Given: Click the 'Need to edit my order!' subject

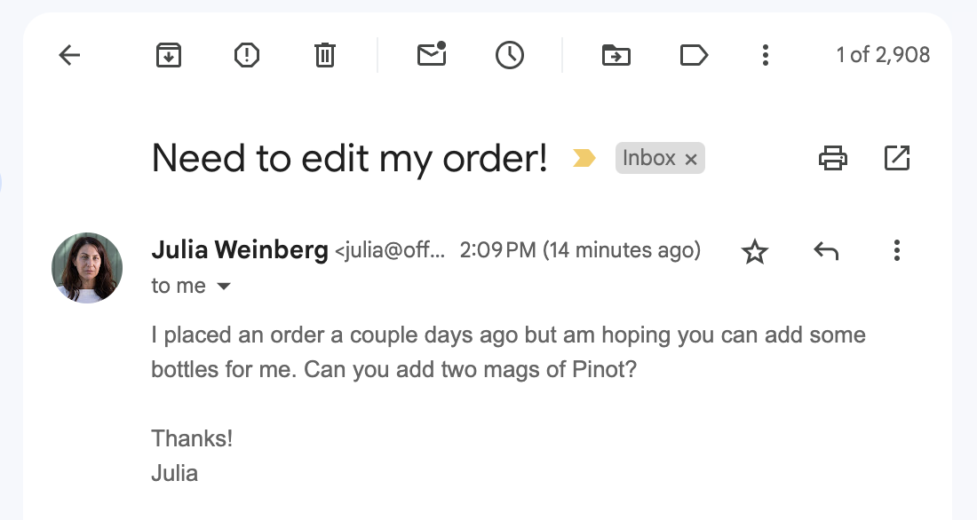Looking at the screenshot, I should (349, 159).
